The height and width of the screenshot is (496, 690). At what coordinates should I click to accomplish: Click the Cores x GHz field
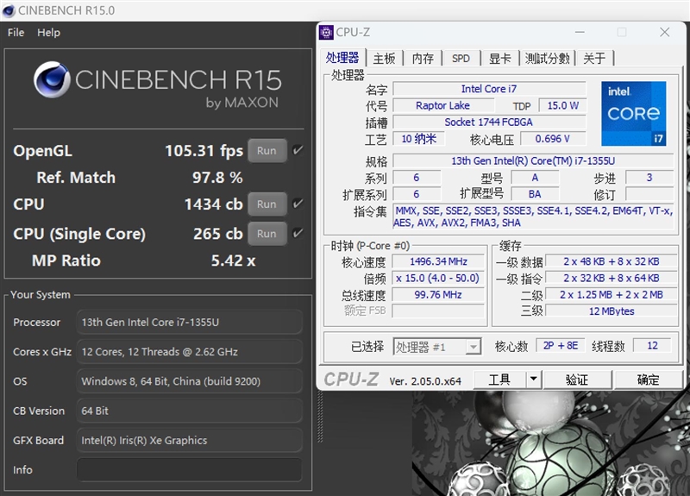pyautogui.click(x=189, y=352)
